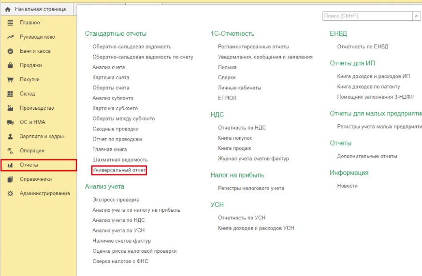The image size is (422, 276).
Task: Click the Администрирование gear icon
Action: click(x=10, y=193)
